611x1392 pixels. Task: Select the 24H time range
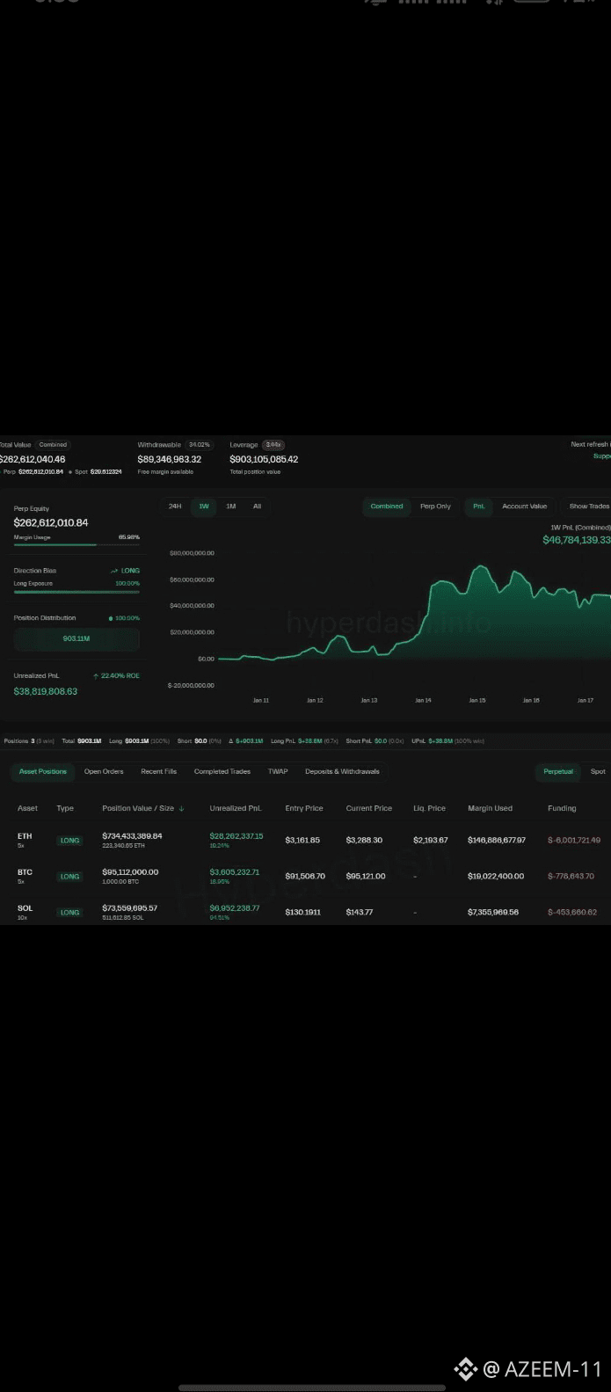click(x=175, y=507)
